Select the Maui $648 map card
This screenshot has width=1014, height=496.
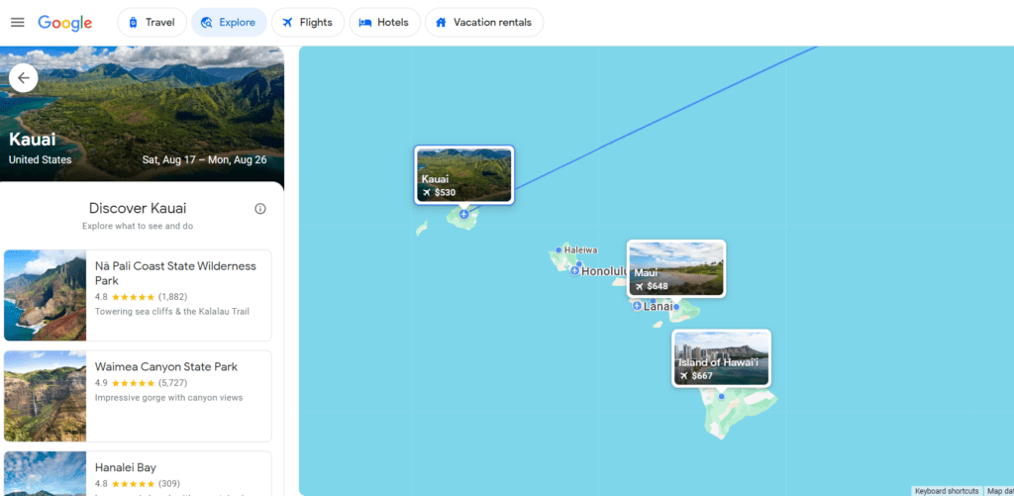(676, 269)
